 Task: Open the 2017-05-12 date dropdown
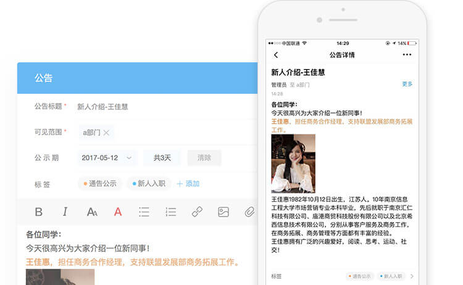107,158
